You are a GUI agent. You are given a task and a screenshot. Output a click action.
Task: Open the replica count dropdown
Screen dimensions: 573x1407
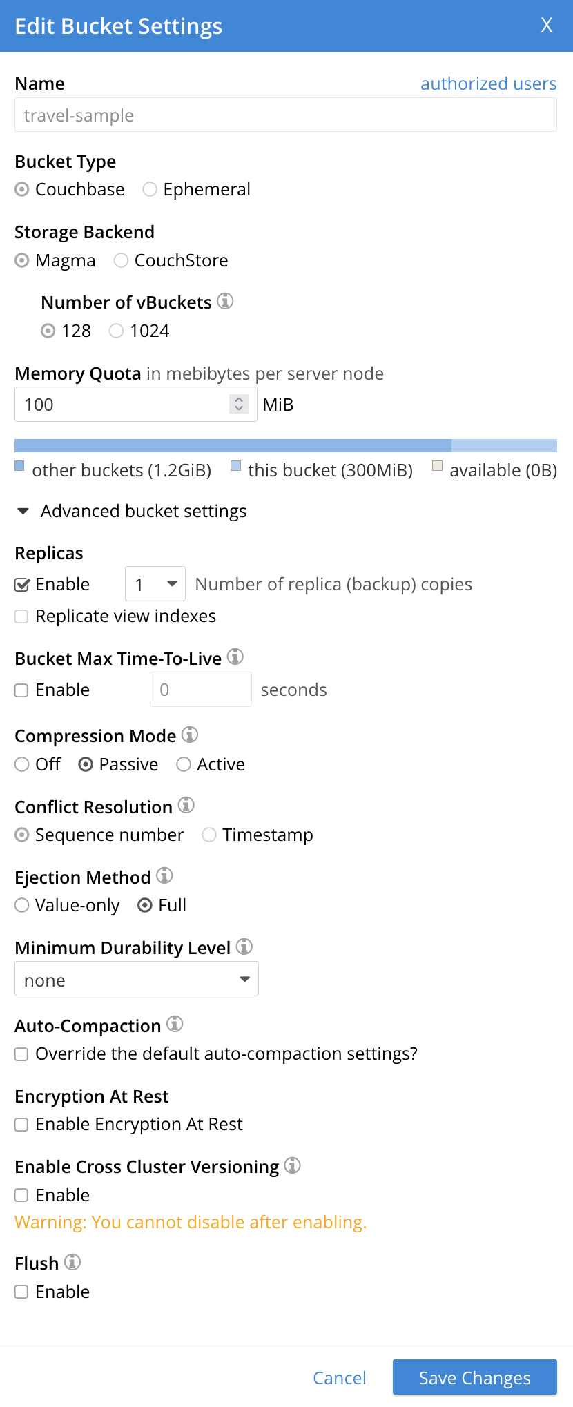point(155,584)
